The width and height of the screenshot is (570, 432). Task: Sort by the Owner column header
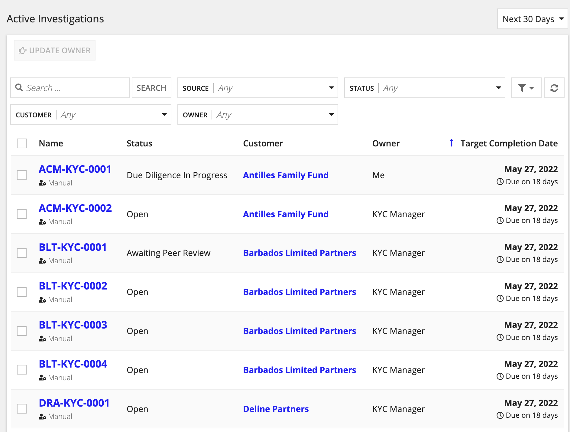click(386, 143)
